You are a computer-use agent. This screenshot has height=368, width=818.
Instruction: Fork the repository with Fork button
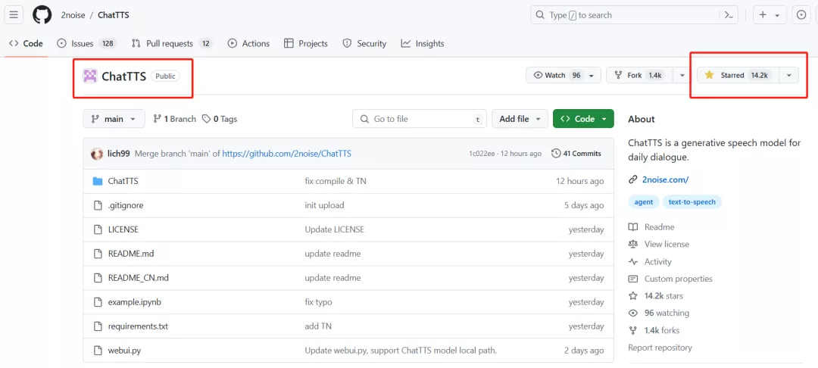pos(639,76)
